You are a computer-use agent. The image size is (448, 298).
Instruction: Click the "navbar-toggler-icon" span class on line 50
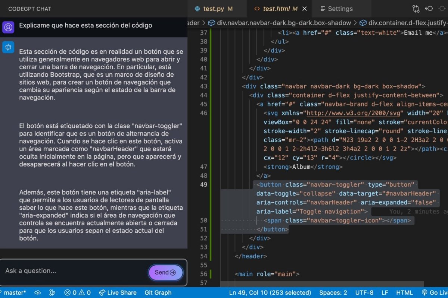345,220
